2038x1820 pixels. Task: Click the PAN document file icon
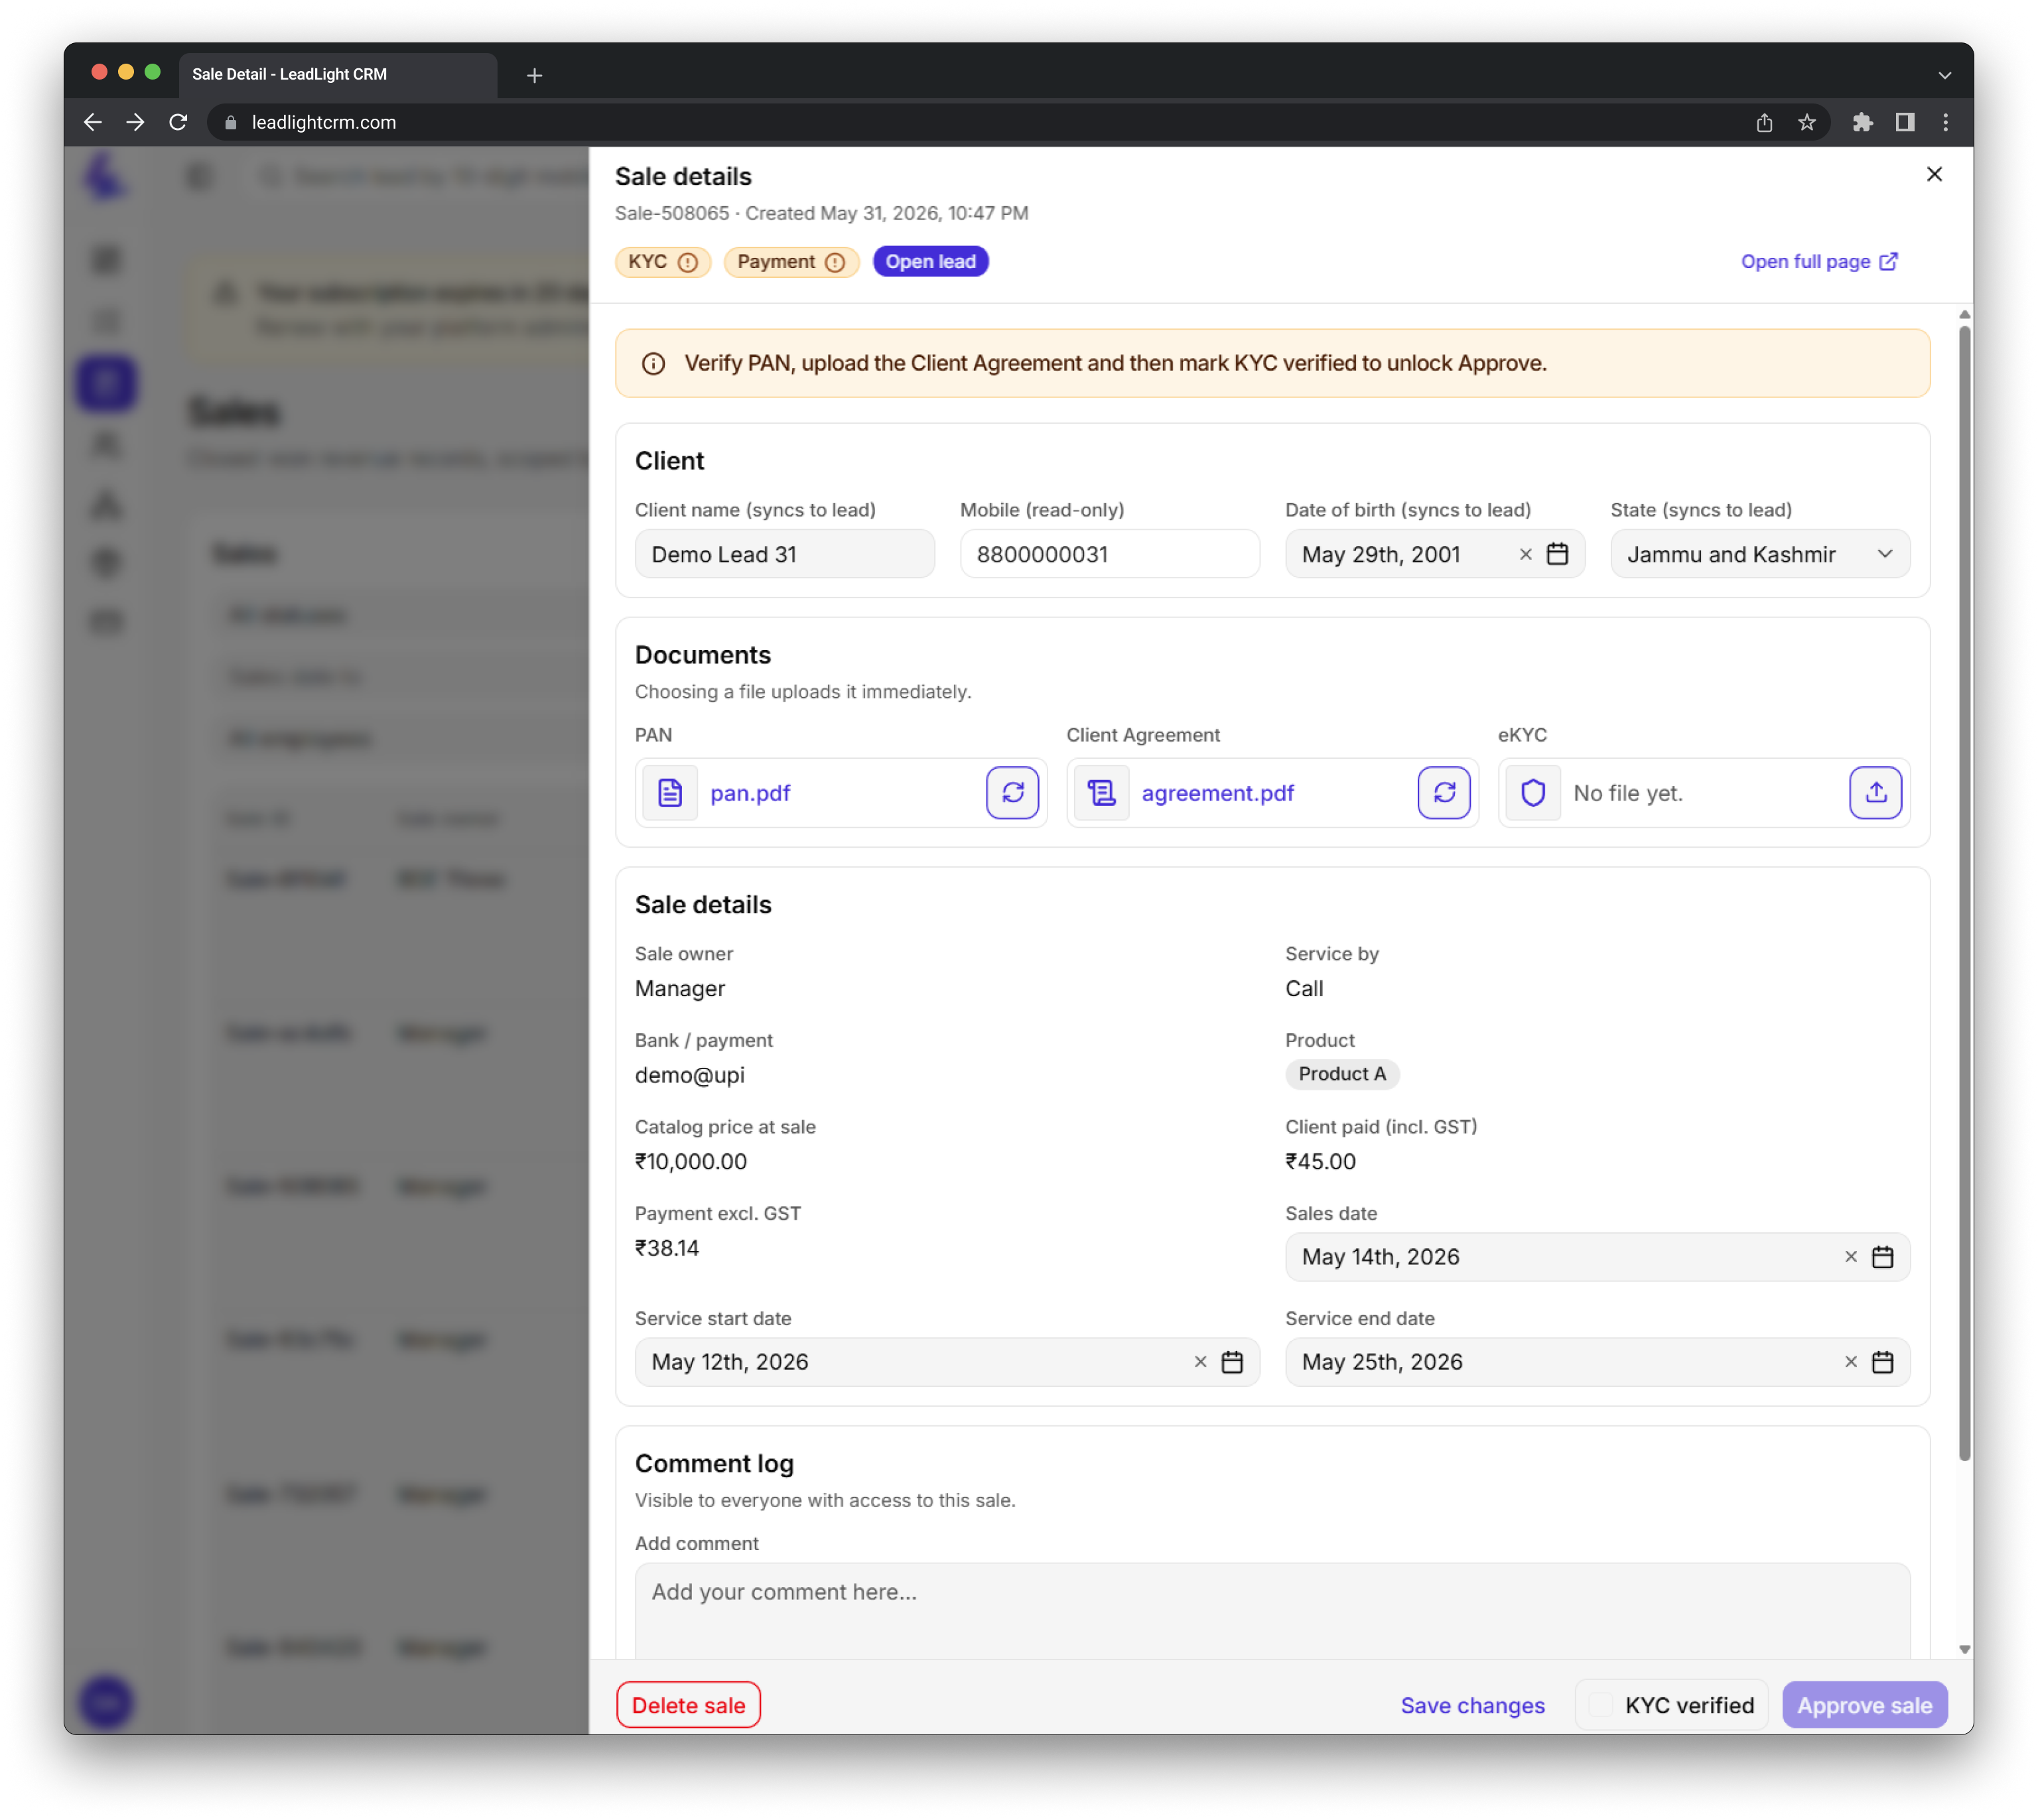tap(669, 793)
